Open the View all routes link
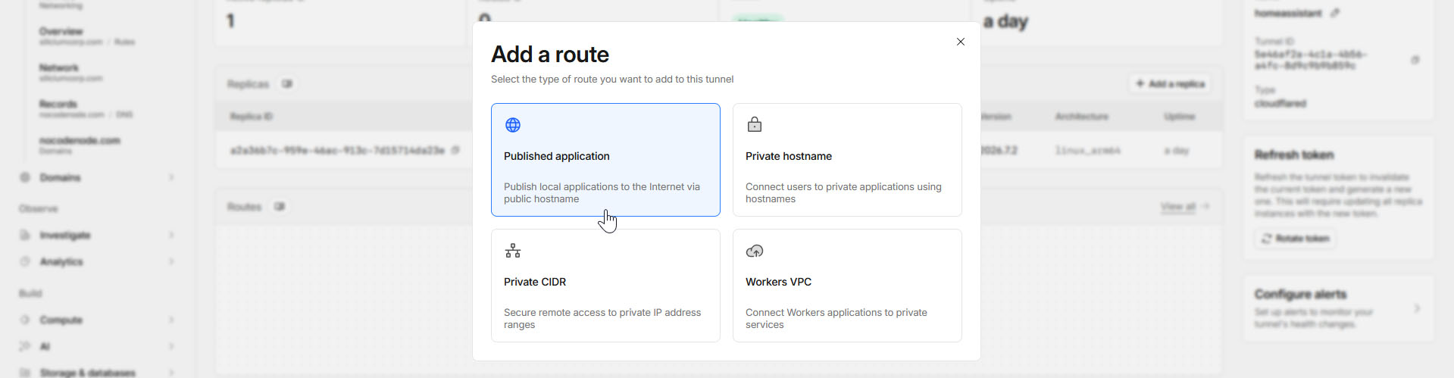This screenshot has height=378, width=1454. [1184, 206]
